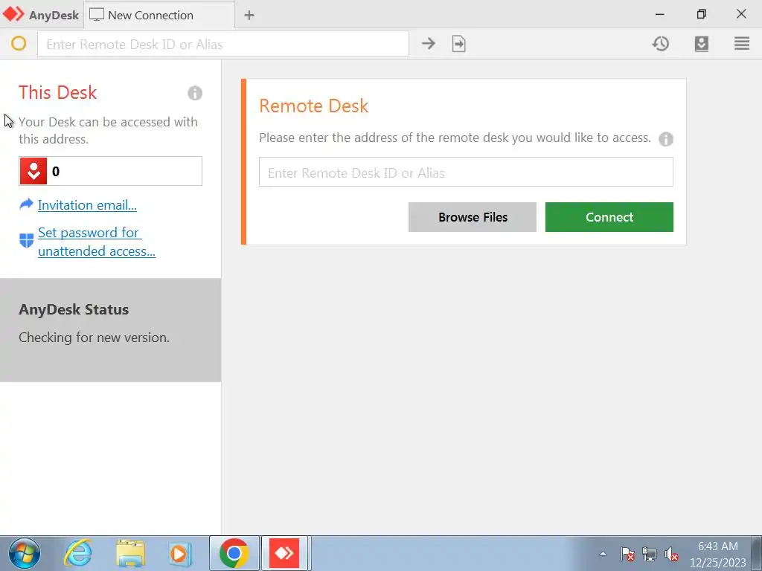Open the Invitation email link
The image size is (762, 571).
[88, 205]
